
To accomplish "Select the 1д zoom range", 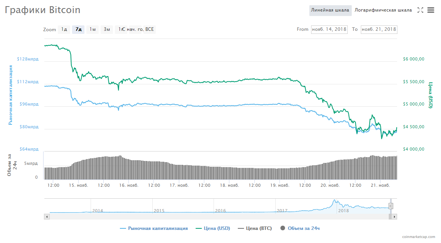I will (x=64, y=29).
